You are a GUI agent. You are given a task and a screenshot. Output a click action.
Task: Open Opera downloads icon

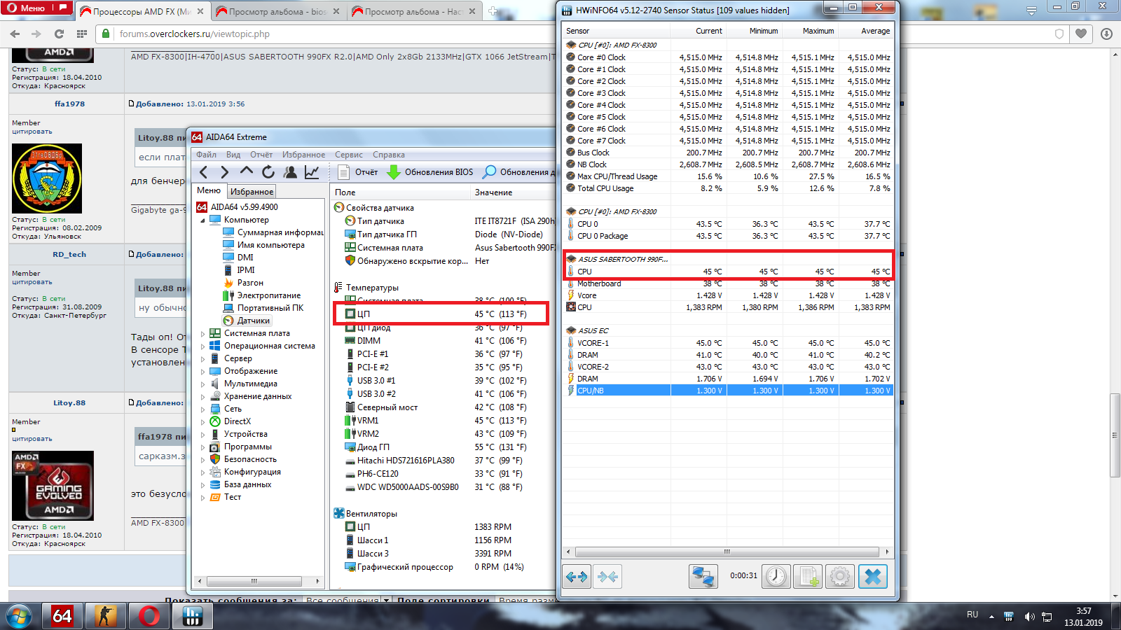(x=1106, y=34)
